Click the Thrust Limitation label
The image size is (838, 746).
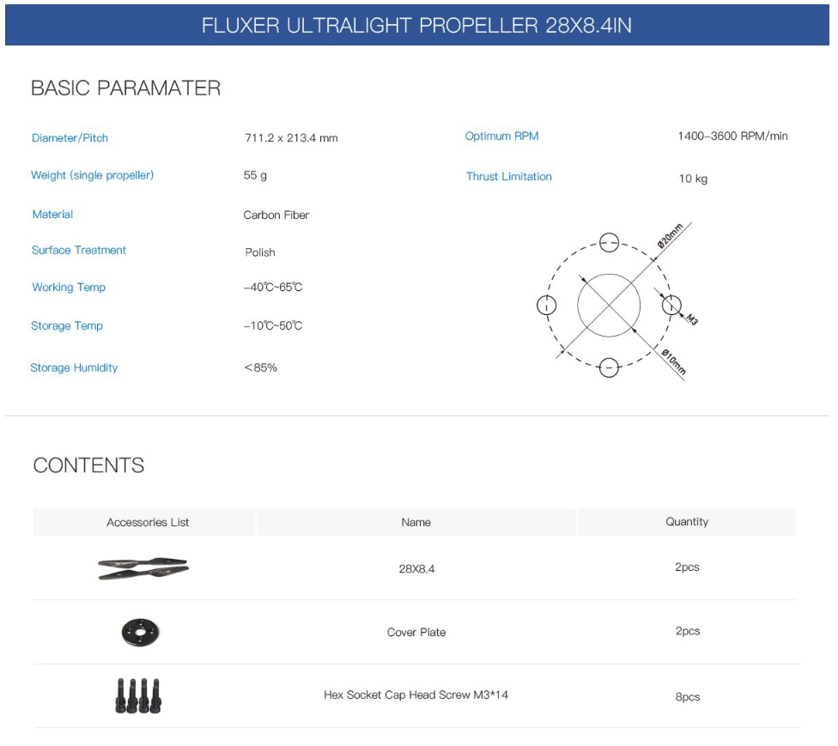tap(509, 176)
